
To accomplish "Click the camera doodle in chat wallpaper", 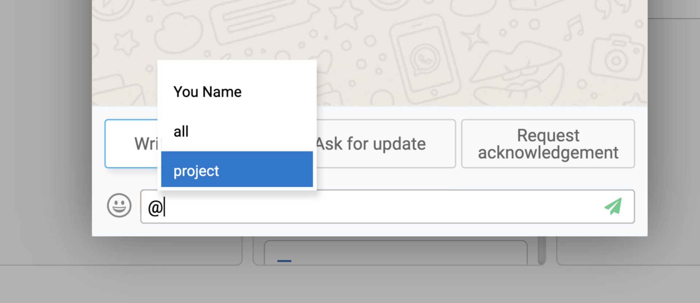I will [x=616, y=58].
